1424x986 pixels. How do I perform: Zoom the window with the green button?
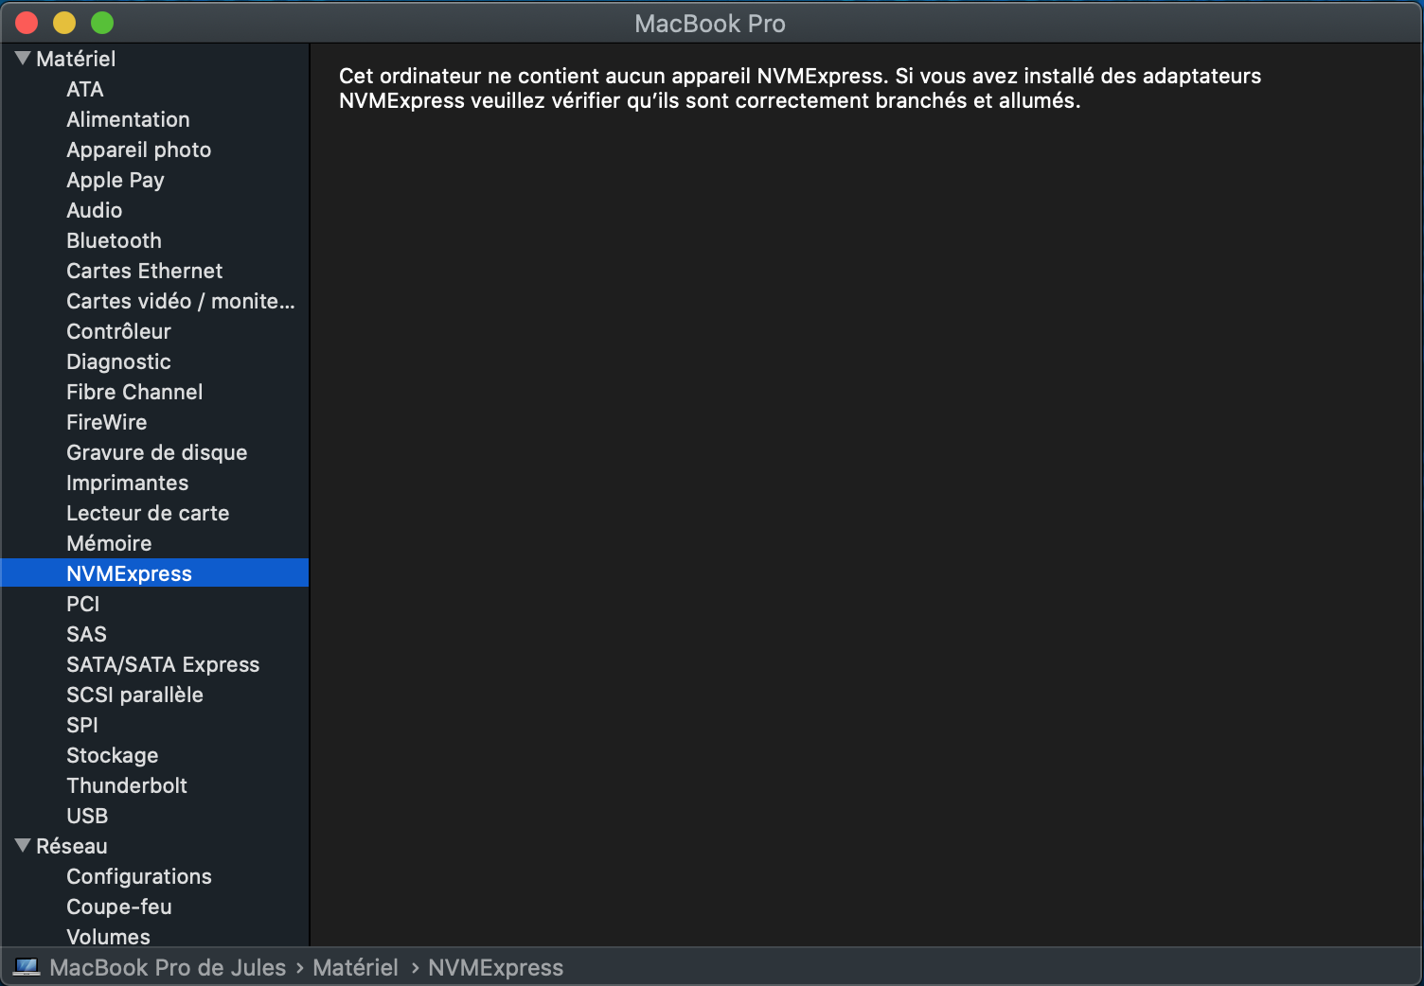(x=102, y=23)
